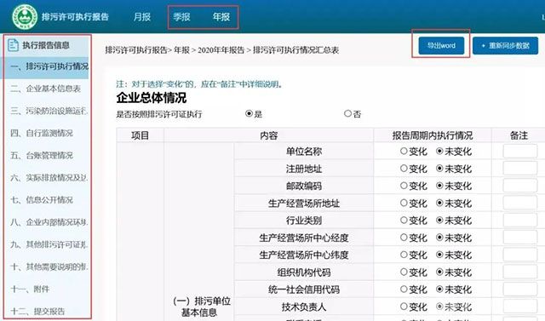
Task: Open 七、信息公开情况 in sidebar
Action: 42,200
